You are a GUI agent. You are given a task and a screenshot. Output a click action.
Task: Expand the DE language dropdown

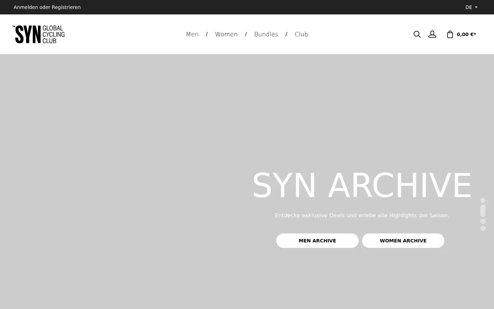click(471, 7)
